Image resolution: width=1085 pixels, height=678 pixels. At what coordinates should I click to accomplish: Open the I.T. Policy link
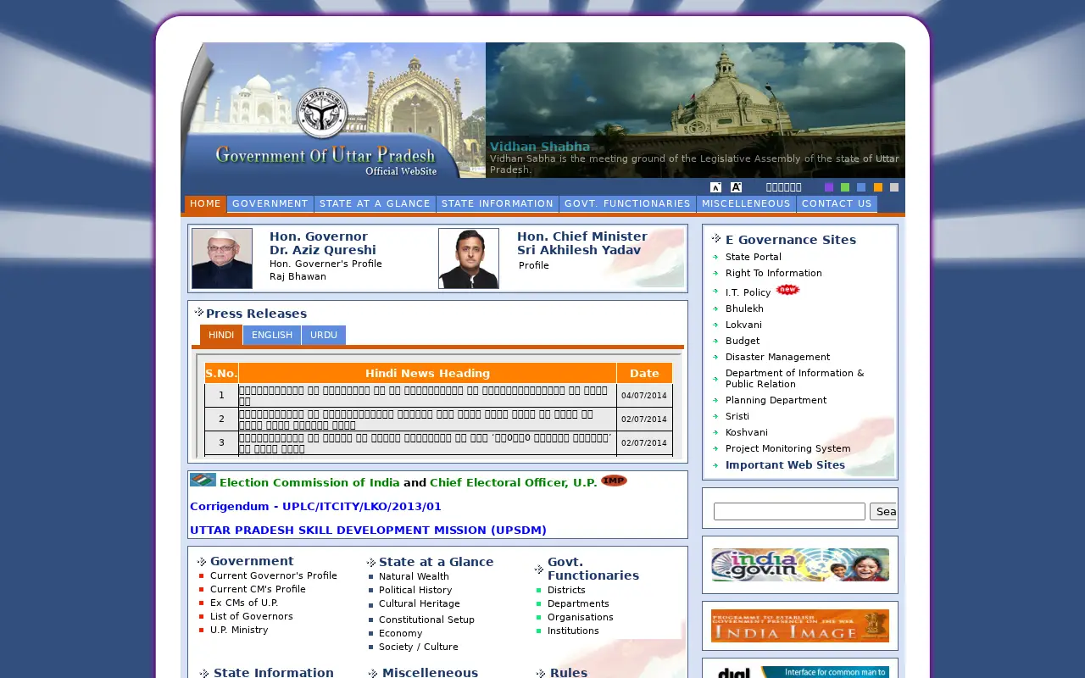tap(748, 292)
